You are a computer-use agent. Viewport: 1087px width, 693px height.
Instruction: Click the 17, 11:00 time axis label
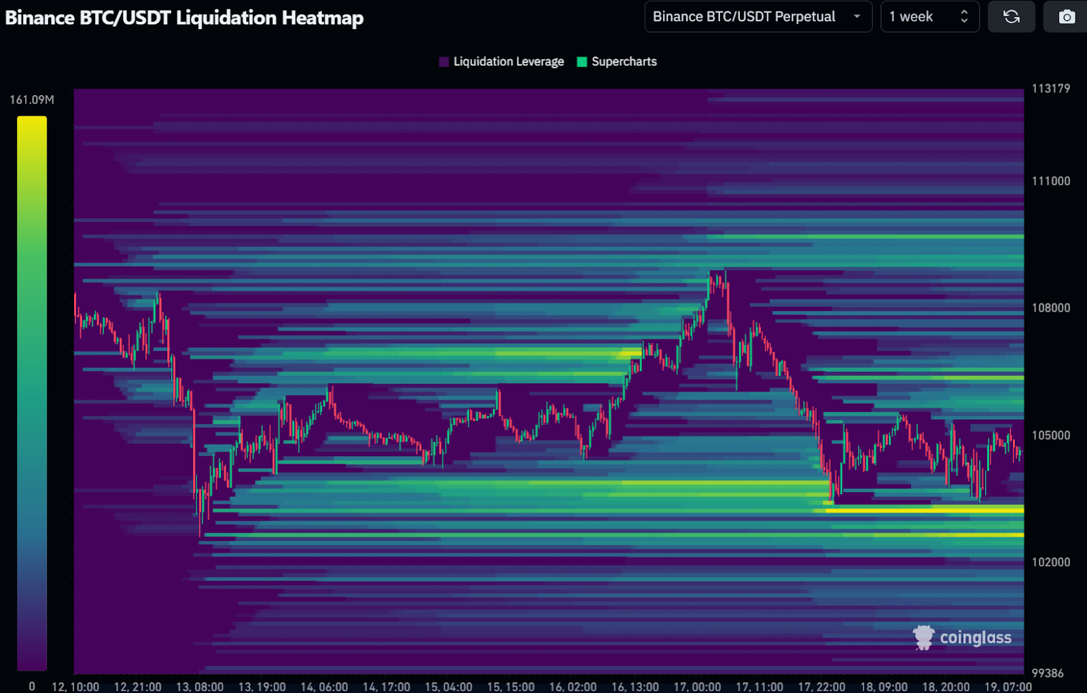pos(760,687)
